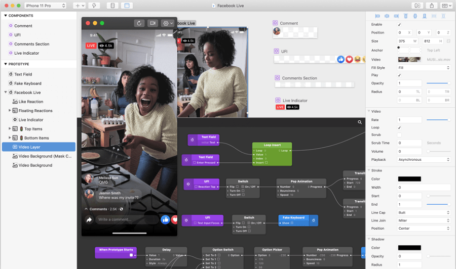Open the window layout dropdown in top-right toolbar
This screenshot has width=456, height=269.
(x=446, y=6)
